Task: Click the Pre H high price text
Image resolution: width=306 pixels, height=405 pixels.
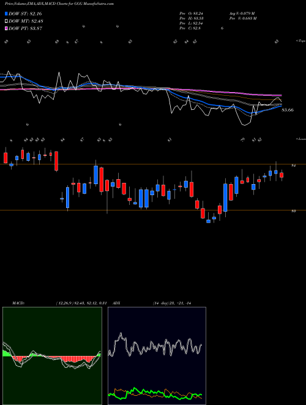Action: click(x=193, y=18)
